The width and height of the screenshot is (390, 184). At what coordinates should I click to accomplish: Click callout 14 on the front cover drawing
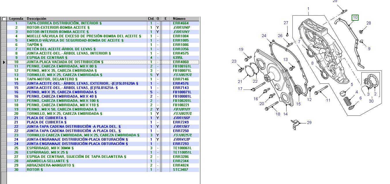click(285, 114)
